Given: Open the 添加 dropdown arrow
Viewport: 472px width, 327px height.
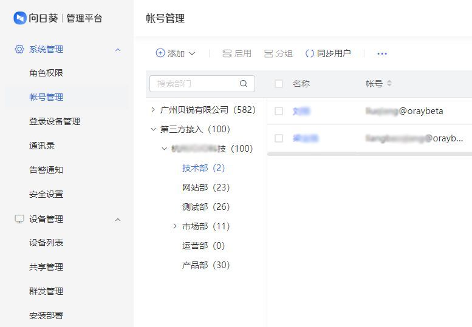Looking at the screenshot, I should [x=192, y=54].
